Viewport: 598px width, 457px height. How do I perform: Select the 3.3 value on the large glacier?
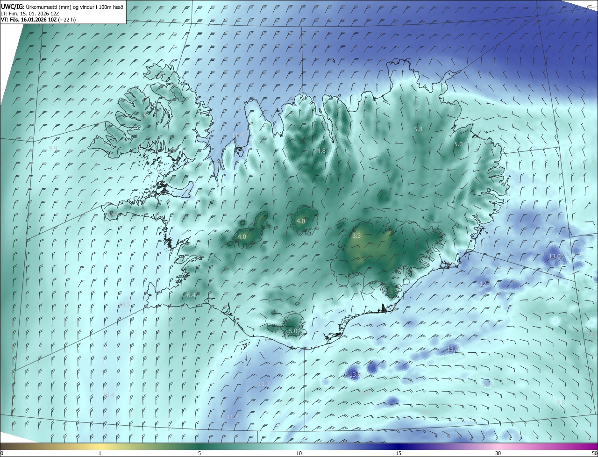click(356, 236)
